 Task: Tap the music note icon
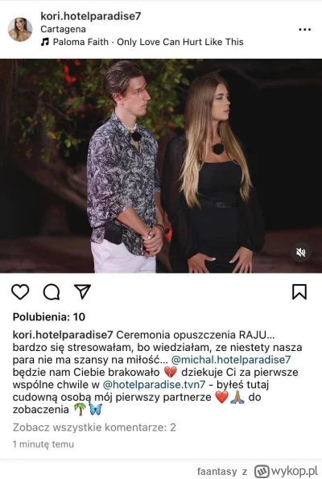point(45,42)
